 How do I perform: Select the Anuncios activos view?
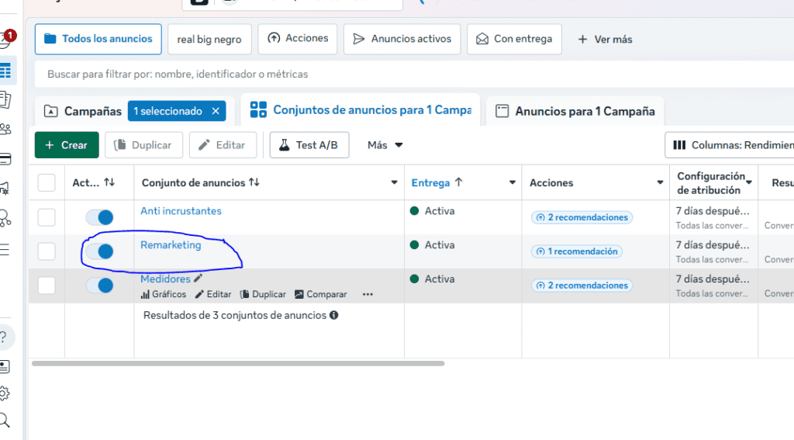402,39
